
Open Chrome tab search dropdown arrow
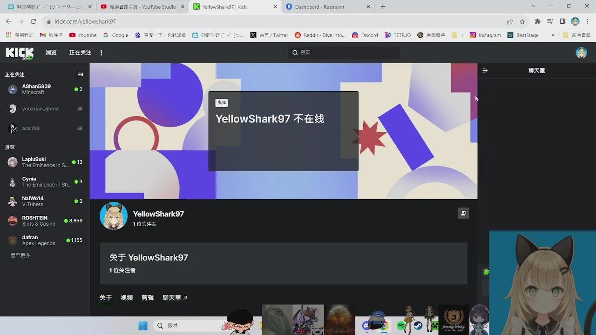tap(534, 6)
